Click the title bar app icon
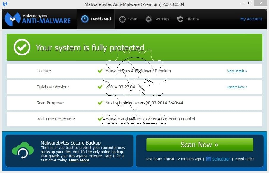 [5, 4]
